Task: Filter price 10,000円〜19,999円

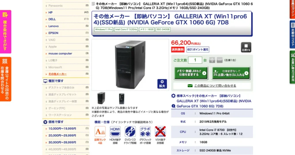Action: tap(62, 129)
